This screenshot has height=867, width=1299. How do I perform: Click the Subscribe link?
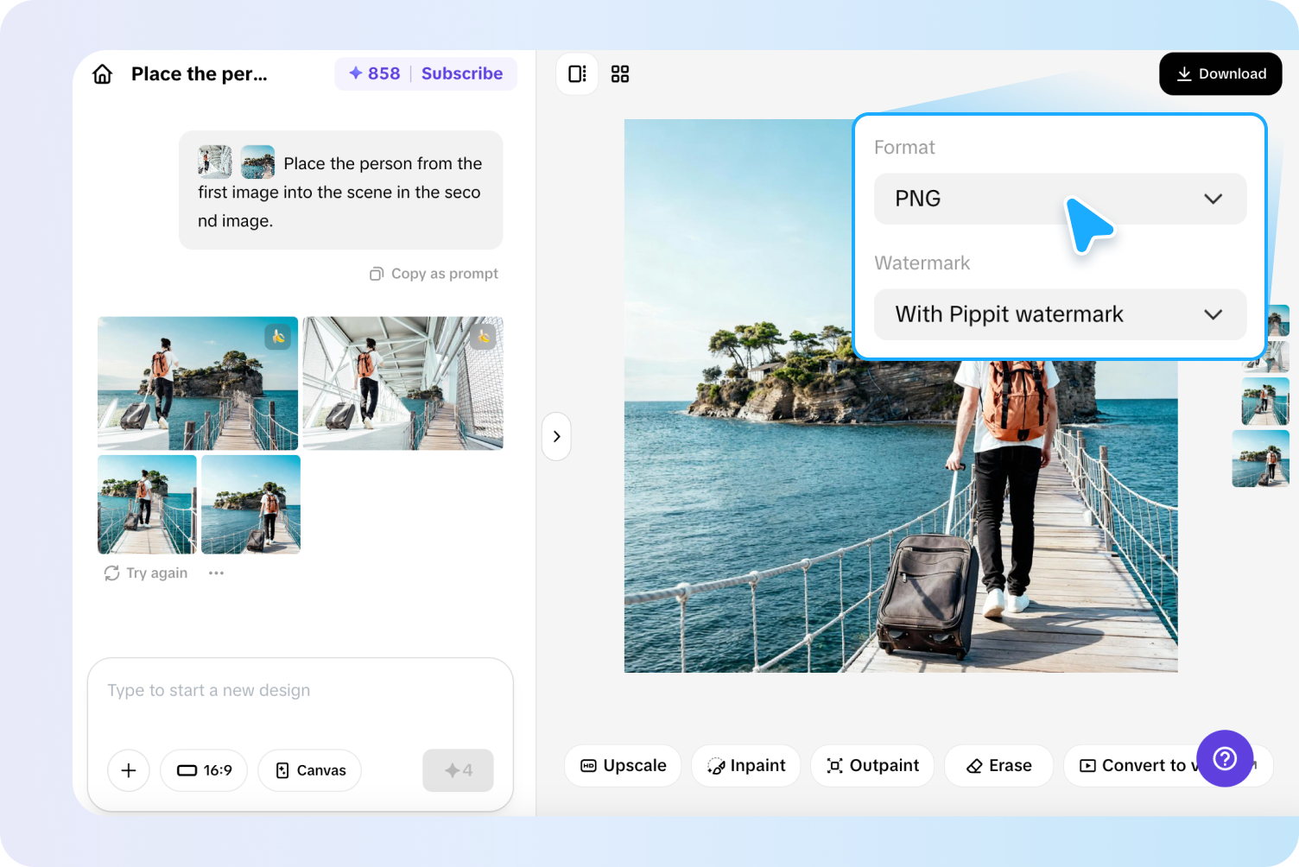point(462,73)
